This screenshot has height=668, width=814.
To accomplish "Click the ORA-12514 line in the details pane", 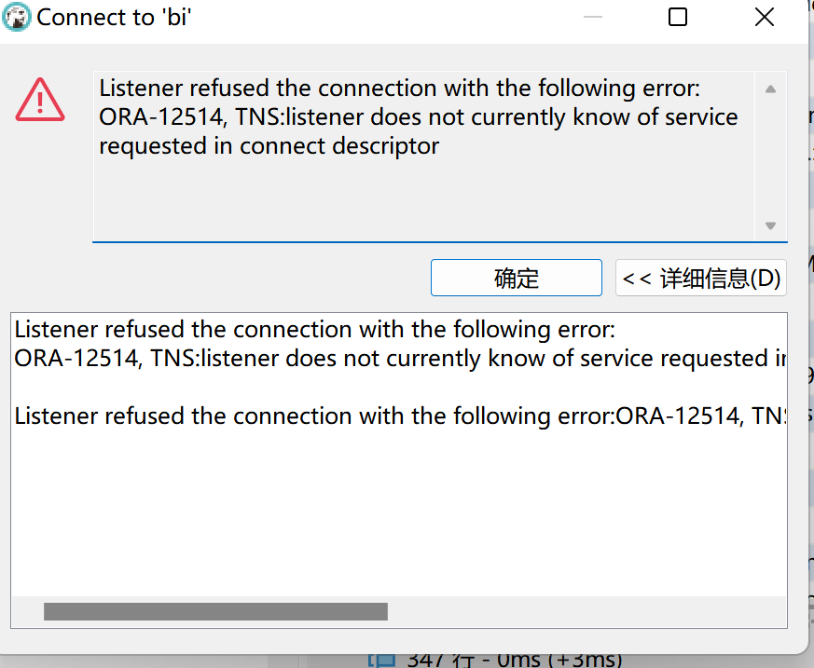I will click(400, 359).
